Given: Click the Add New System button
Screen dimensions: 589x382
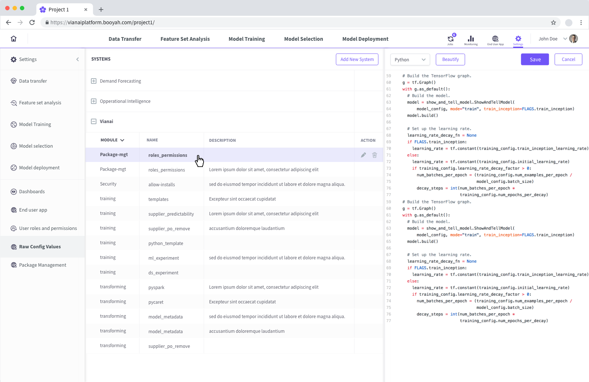Looking at the screenshot, I should [357, 59].
